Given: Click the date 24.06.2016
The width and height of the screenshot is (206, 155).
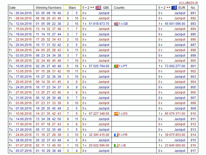Looking at the screenshot, I should tap(24, 135).
